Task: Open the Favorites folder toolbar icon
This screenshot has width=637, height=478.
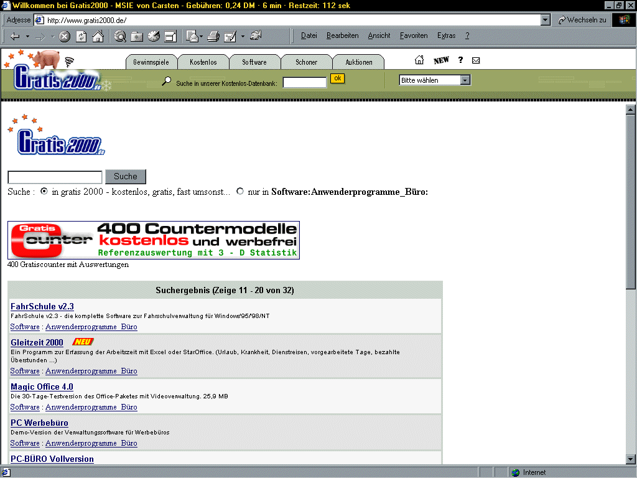Action: tap(137, 37)
